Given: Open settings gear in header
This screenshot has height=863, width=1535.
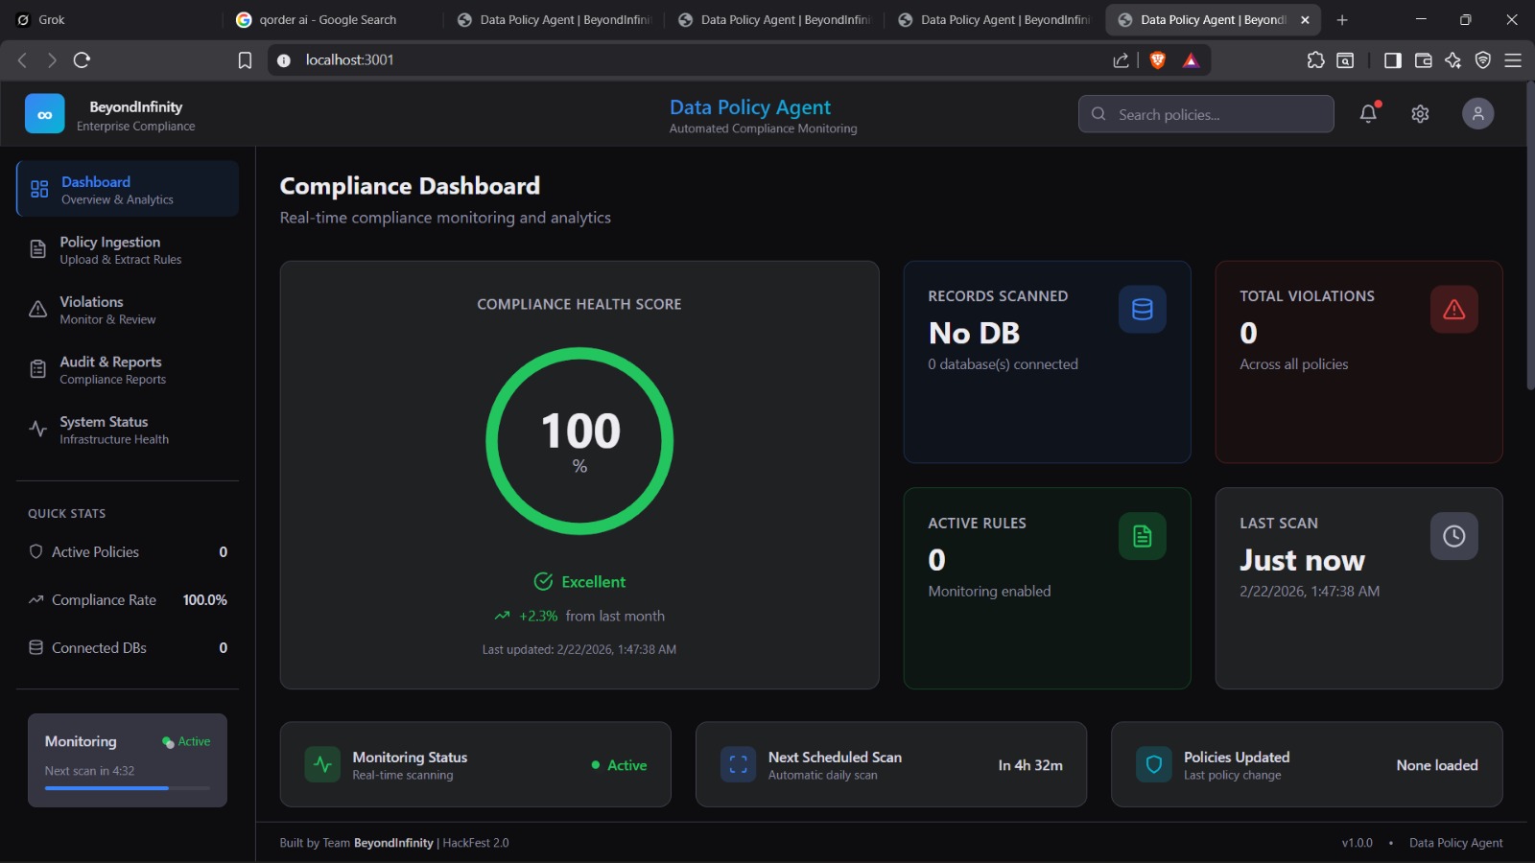Looking at the screenshot, I should [x=1420, y=114].
